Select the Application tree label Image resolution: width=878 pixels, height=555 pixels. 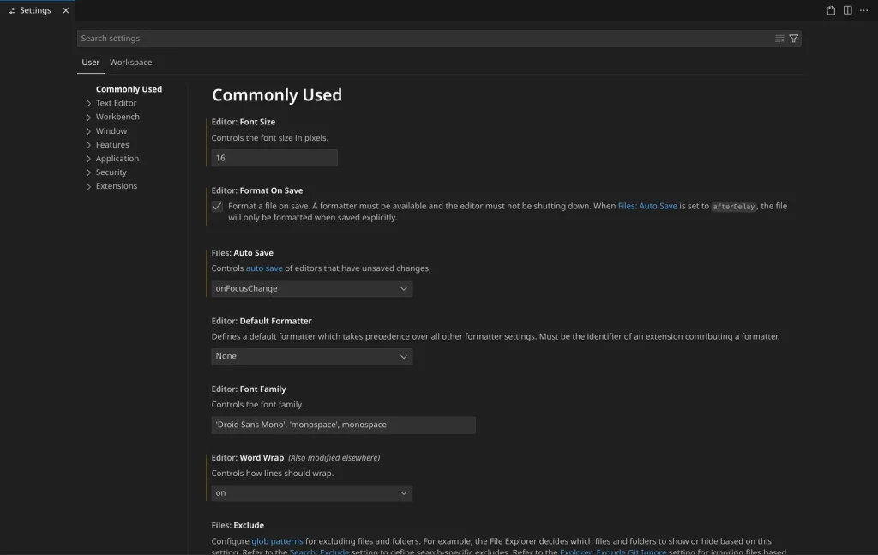(117, 159)
